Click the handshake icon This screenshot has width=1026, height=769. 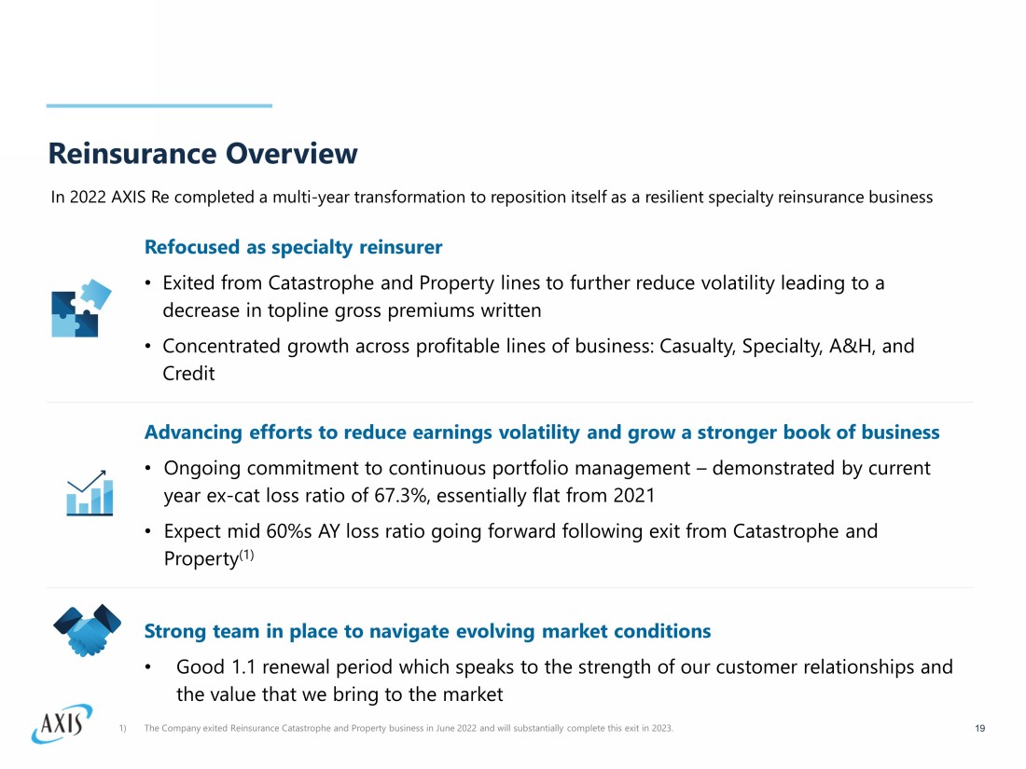[87, 629]
